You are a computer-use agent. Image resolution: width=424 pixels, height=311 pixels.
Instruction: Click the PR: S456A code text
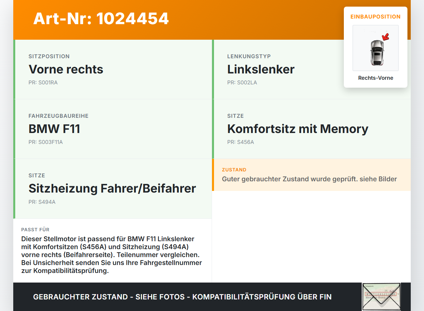coord(240,142)
